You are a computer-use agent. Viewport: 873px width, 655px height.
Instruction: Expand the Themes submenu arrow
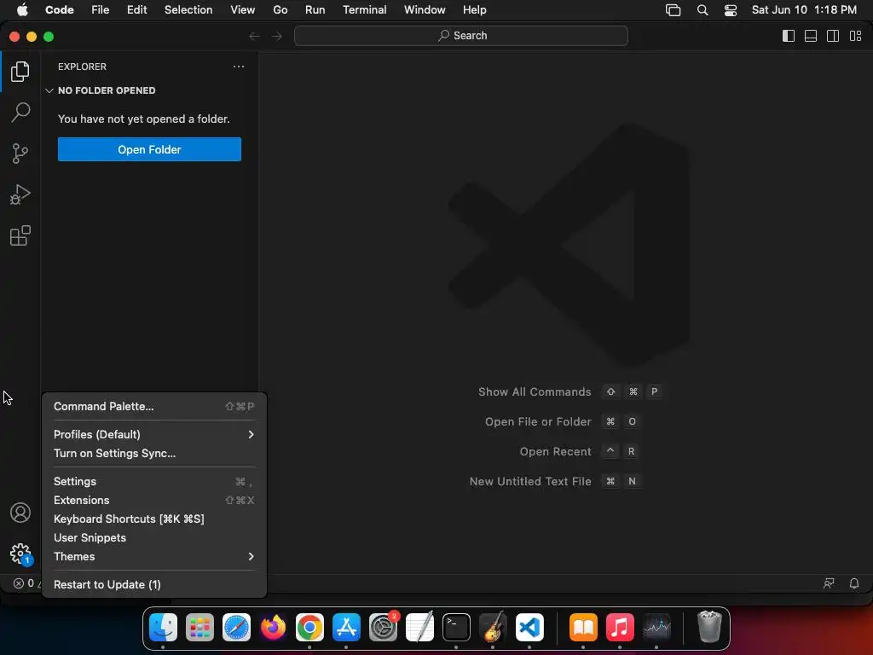251,556
